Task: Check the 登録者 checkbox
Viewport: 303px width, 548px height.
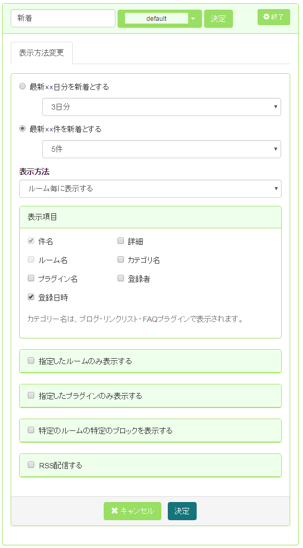Action: (121, 278)
